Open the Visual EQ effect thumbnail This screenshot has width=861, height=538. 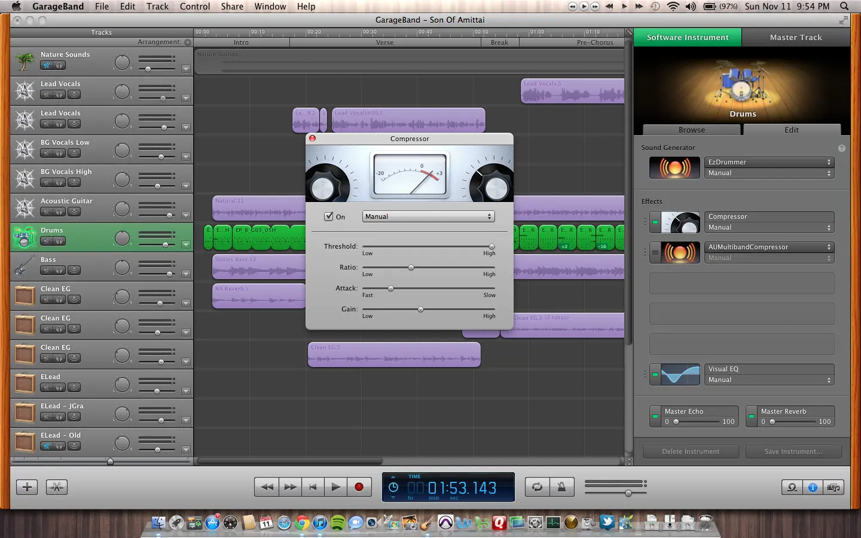click(x=680, y=374)
